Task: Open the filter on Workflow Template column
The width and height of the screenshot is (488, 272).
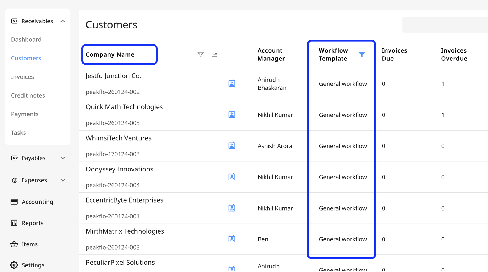Action: [x=362, y=54]
